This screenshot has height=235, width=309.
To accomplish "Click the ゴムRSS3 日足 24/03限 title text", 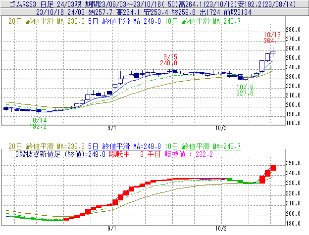I will (x=46, y=4).
